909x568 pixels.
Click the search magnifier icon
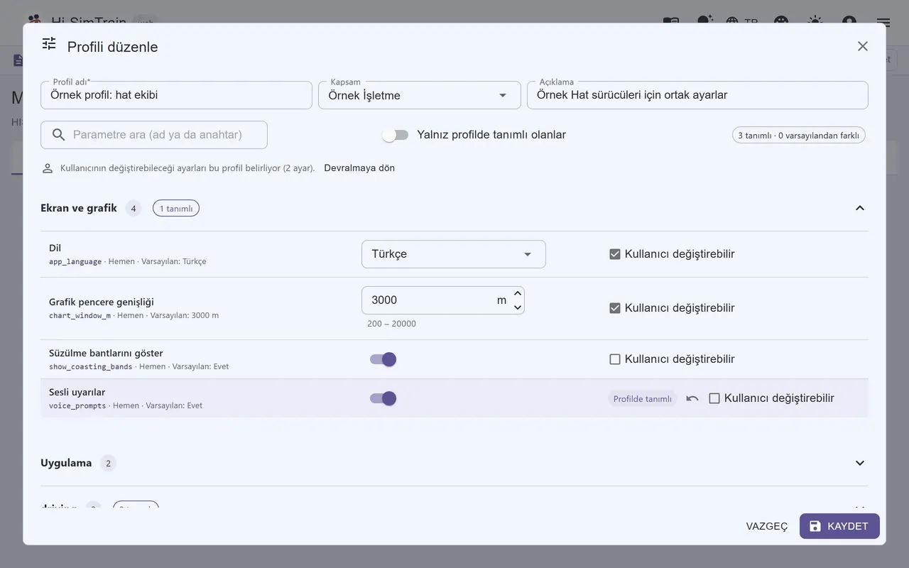click(x=59, y=135)
